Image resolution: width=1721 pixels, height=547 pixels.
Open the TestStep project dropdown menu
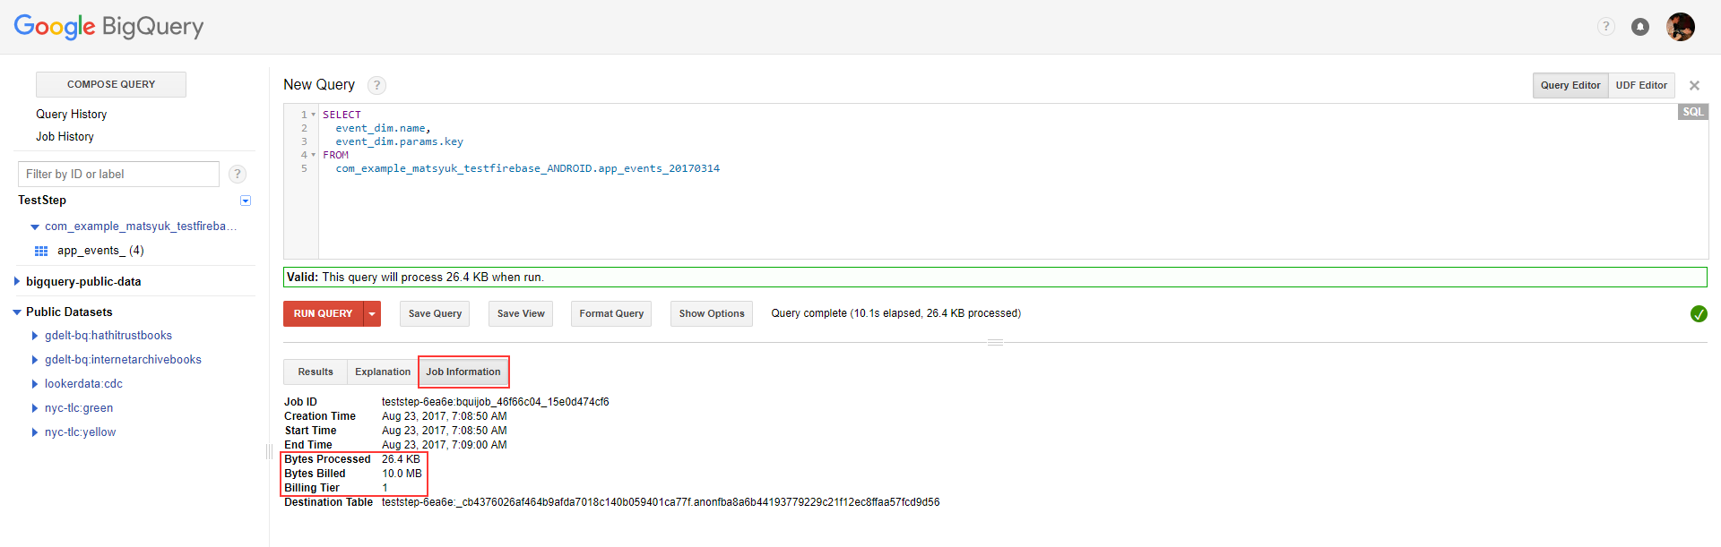[x=246, y=201]
